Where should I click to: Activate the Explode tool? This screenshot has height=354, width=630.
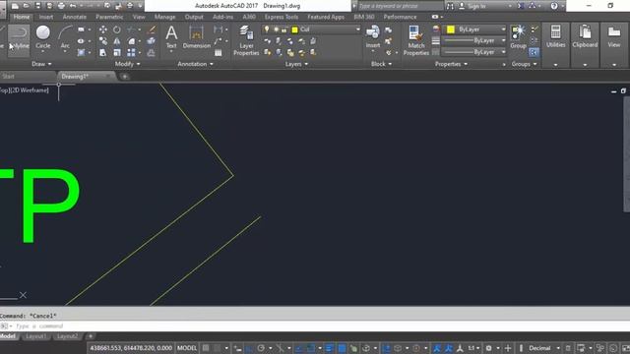(x=151, y=41)
